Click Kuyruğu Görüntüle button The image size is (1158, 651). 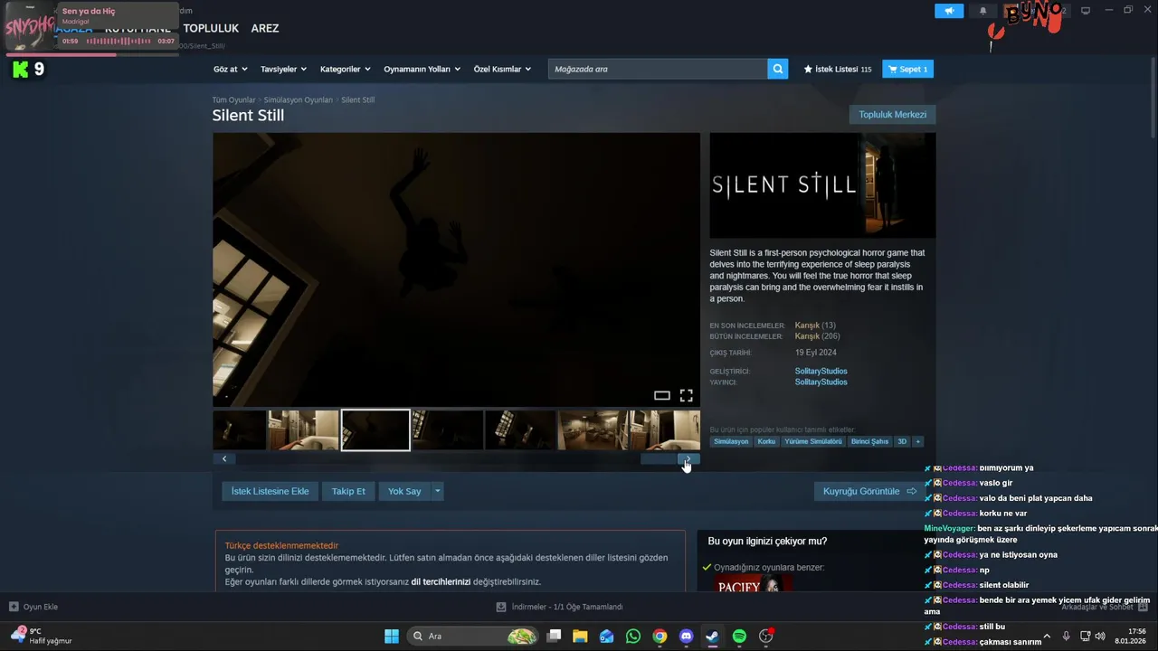tap(869, 491)
